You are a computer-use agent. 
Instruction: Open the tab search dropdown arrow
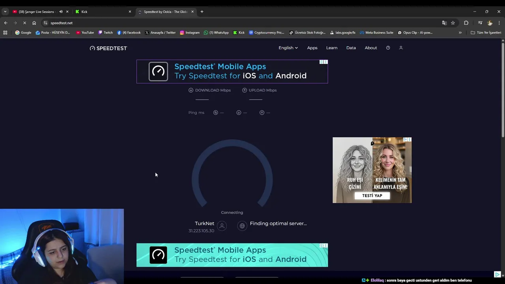(x=5, y=12)
